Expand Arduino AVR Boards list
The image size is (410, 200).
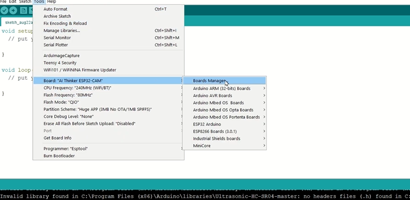coord(225,95)
